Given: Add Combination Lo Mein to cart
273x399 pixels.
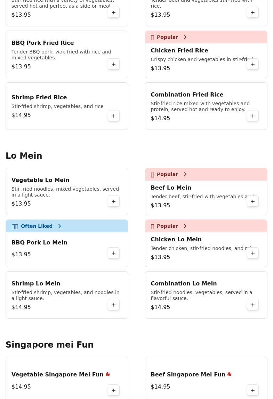Looking at the screenshot, I should pyautogui.click(x=253, y=305).
